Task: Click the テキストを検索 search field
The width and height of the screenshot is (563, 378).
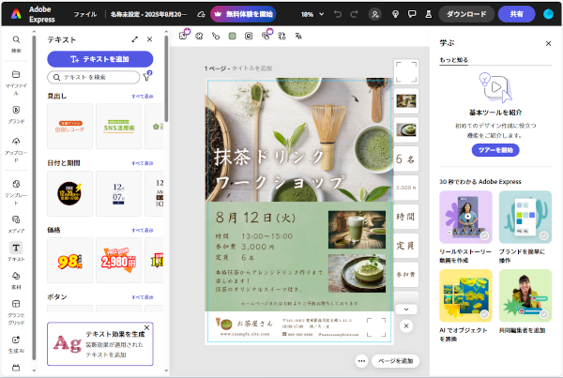Action: click(94, 77)
